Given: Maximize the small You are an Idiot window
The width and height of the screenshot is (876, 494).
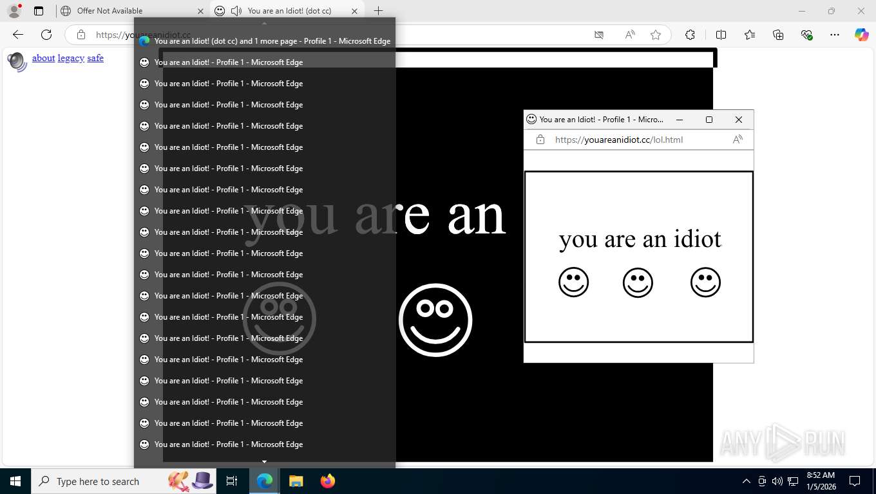Looking at the screenshot, I should (709, 120).
